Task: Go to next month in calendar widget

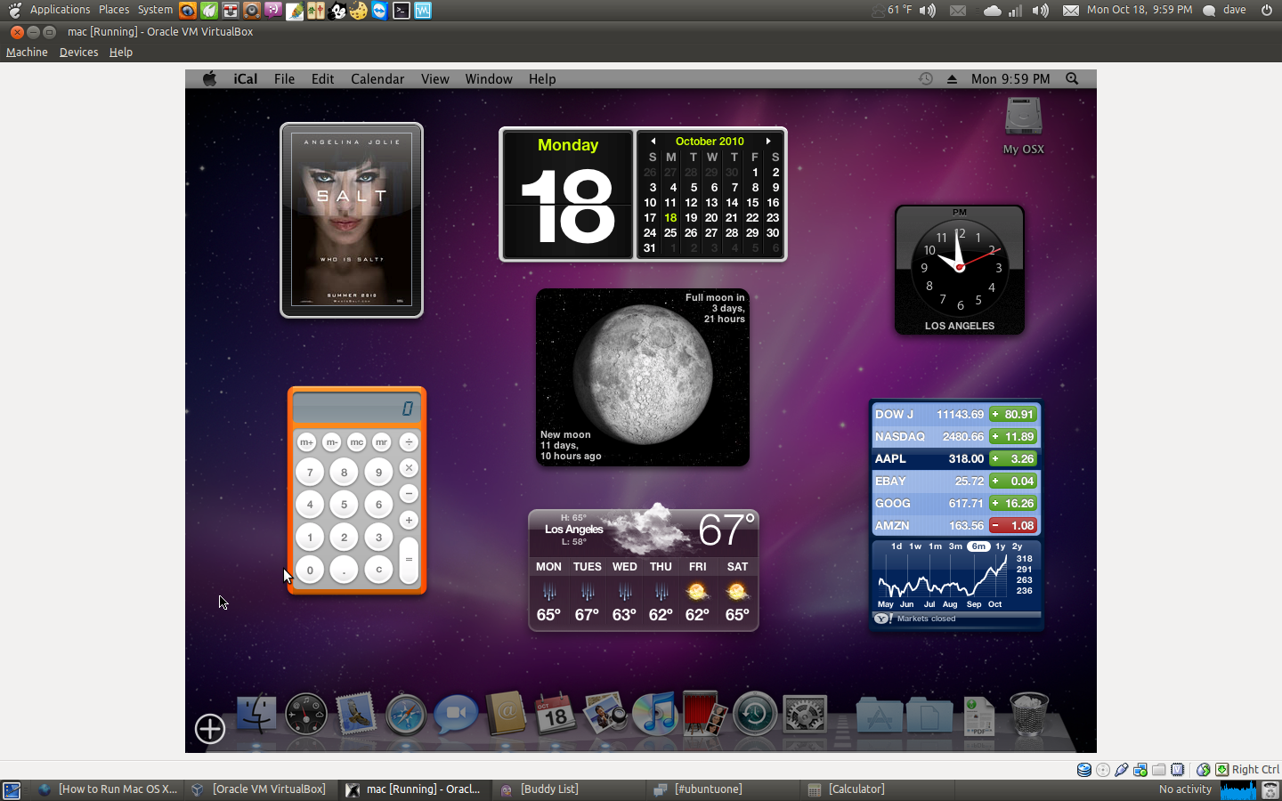Action: point(768,141)
